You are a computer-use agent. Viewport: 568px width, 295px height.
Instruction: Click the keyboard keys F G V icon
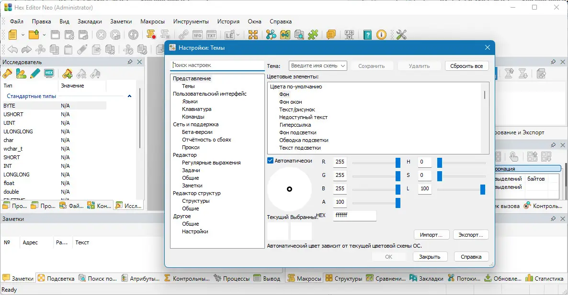tap(349, 35)
